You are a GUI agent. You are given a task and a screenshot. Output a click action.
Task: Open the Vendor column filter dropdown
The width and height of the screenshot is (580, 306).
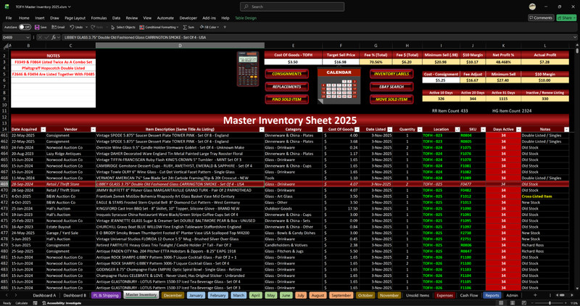coord(94,130)
